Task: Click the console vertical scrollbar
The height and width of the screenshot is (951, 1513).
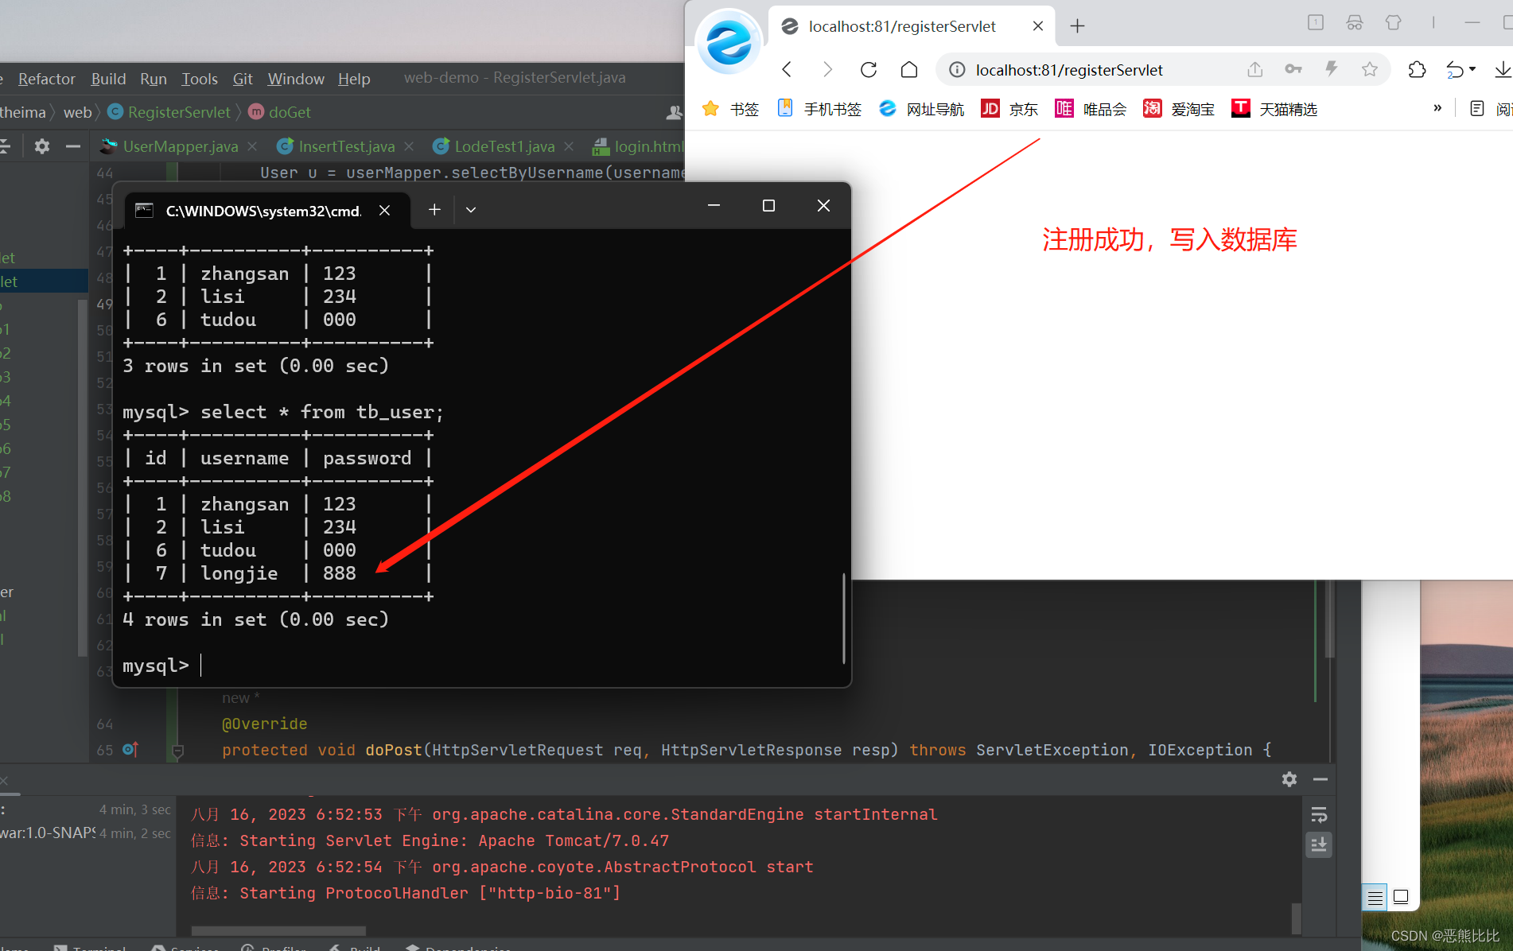Action: click(1297, 918)
